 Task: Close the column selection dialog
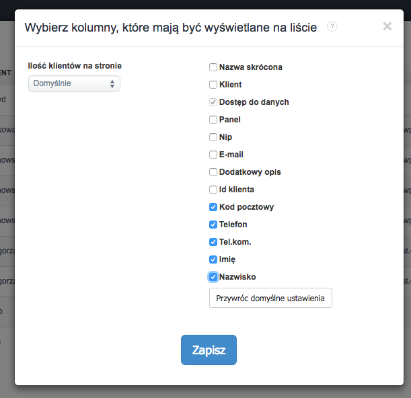(x=387, y=26)
